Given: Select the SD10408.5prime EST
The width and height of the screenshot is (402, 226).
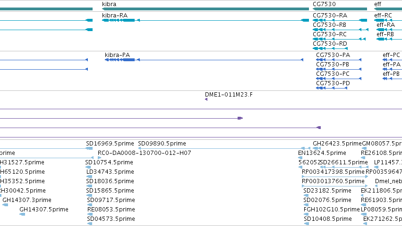Looking at the screenshot, I should [307, 224].
